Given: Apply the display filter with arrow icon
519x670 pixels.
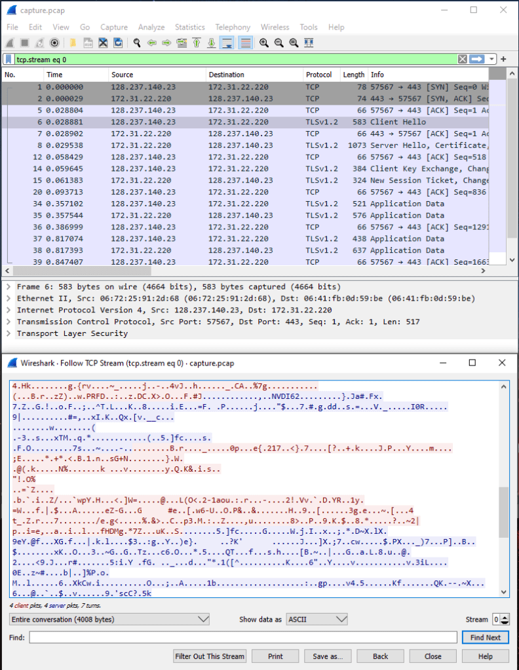Looking at the screenshot, I should pos(476,59).
